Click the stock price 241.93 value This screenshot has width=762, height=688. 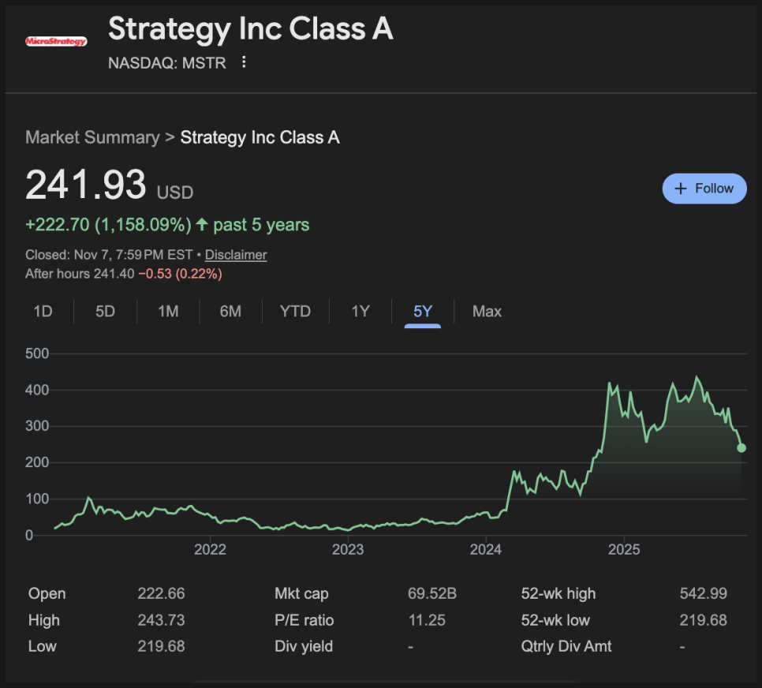click(86, 186)
